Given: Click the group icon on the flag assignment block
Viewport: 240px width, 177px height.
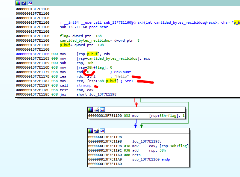Looking at the screenshot, I should pos(102,110).
